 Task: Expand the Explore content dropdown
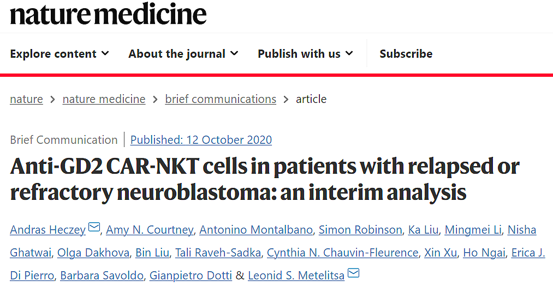point(60,54)
